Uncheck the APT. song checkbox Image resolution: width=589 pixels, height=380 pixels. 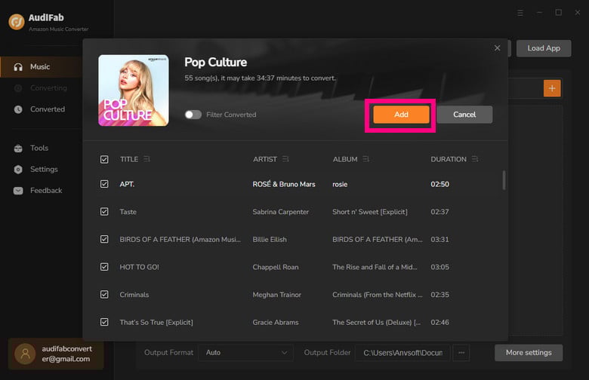(104, 184)
